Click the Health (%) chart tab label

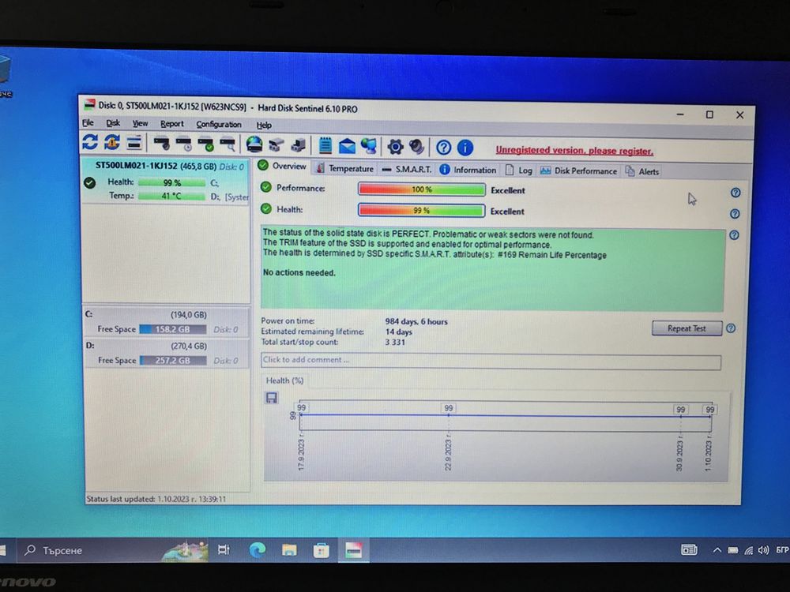click(284, 380)
